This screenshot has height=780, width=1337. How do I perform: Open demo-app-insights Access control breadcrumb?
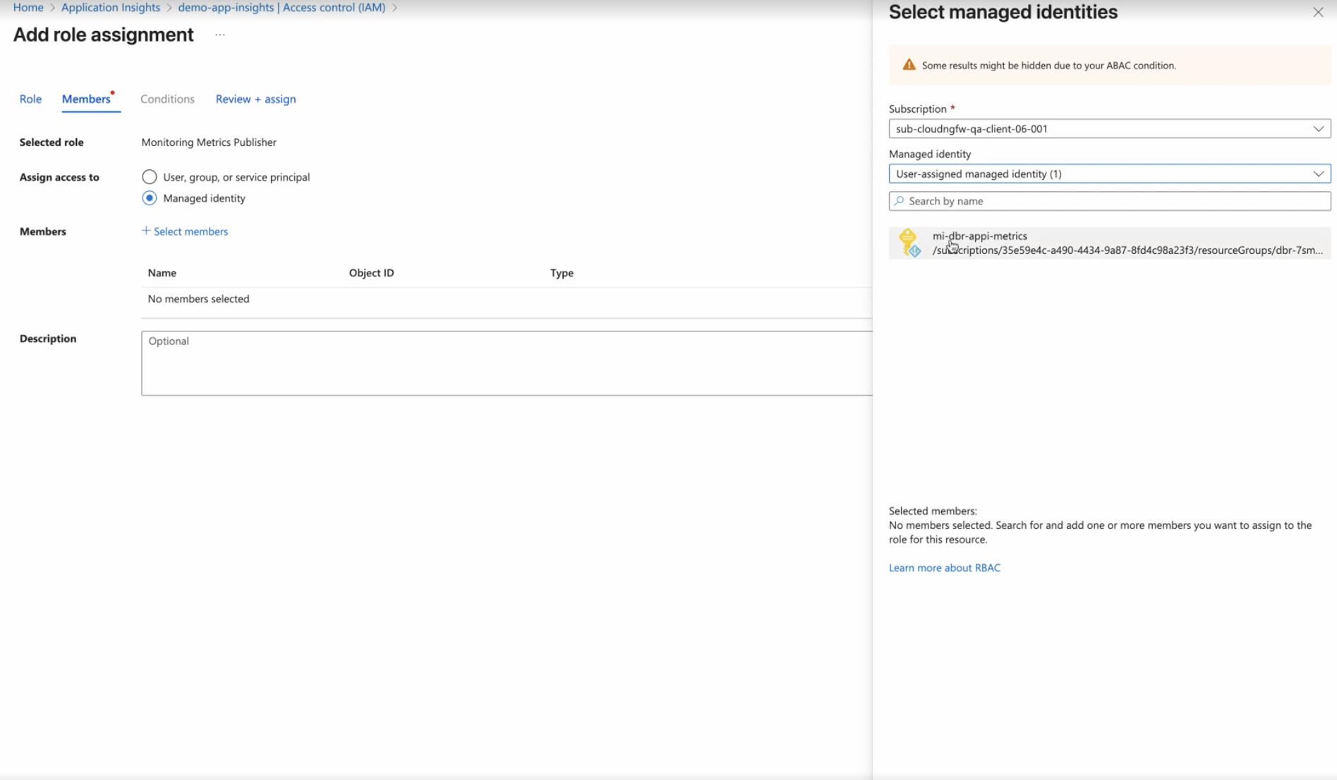[282, 7]
